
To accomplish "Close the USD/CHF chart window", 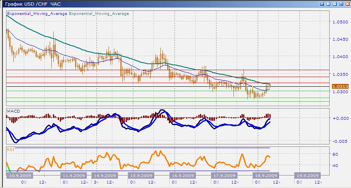I will (x=347, y=4).
